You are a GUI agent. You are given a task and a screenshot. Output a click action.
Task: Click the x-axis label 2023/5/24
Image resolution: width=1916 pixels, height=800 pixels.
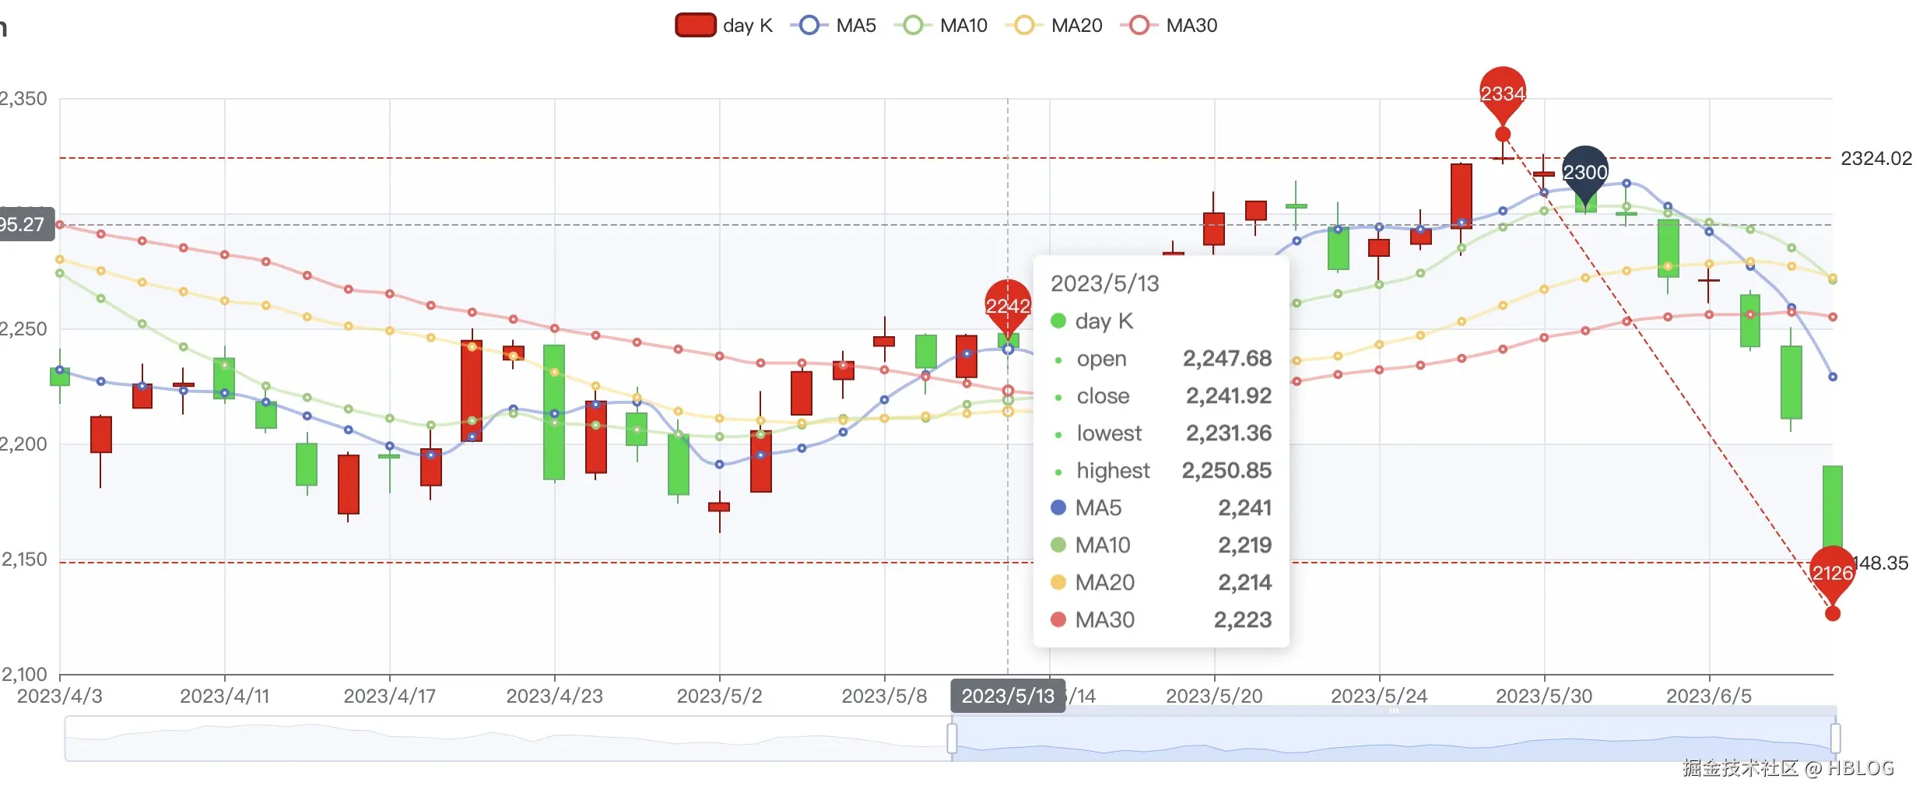coord(1380,696)
